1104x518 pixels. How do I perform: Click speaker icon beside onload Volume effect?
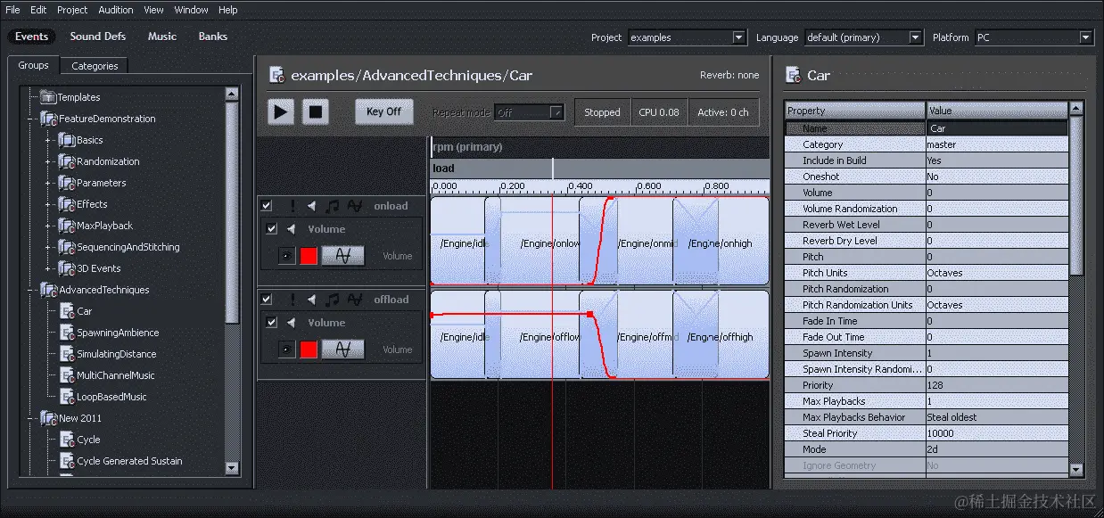292,229
